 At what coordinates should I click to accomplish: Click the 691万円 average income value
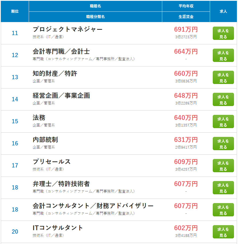click(186, 29)
